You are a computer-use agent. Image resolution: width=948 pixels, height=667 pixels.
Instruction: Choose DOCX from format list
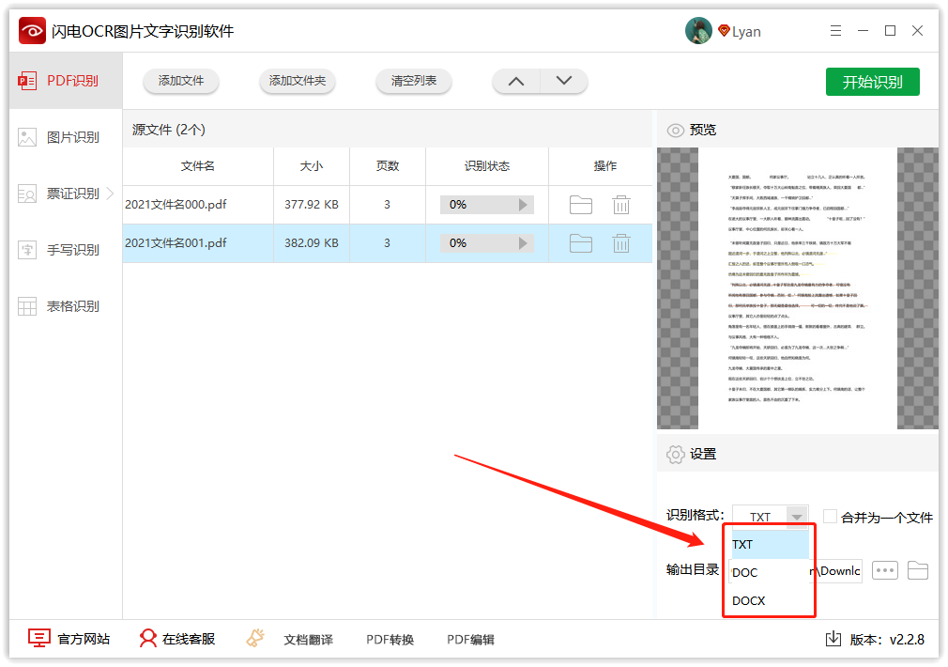coord(770,601)
